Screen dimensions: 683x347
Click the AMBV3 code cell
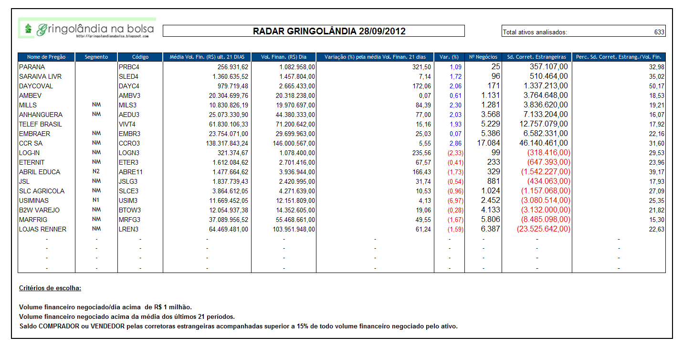tap(129, 95)
